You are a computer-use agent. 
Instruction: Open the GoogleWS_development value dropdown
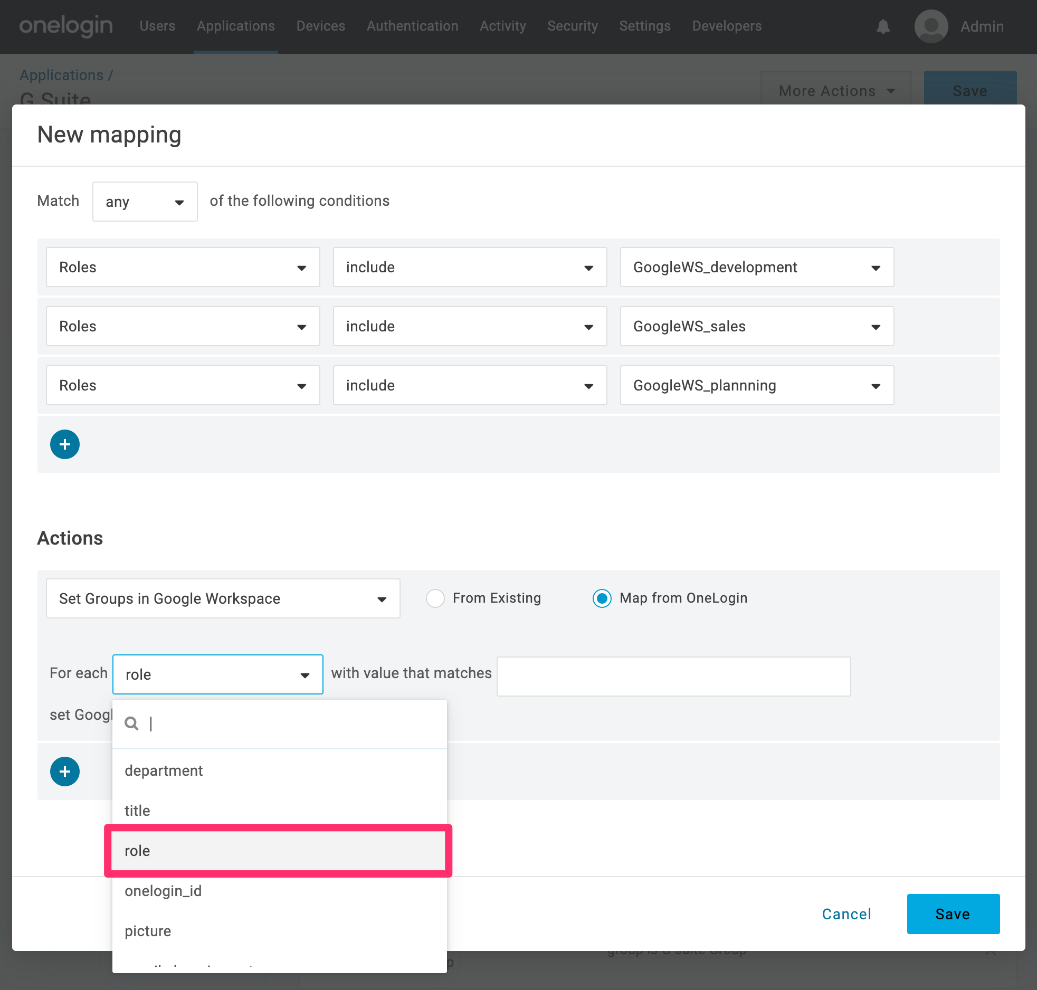757,267
